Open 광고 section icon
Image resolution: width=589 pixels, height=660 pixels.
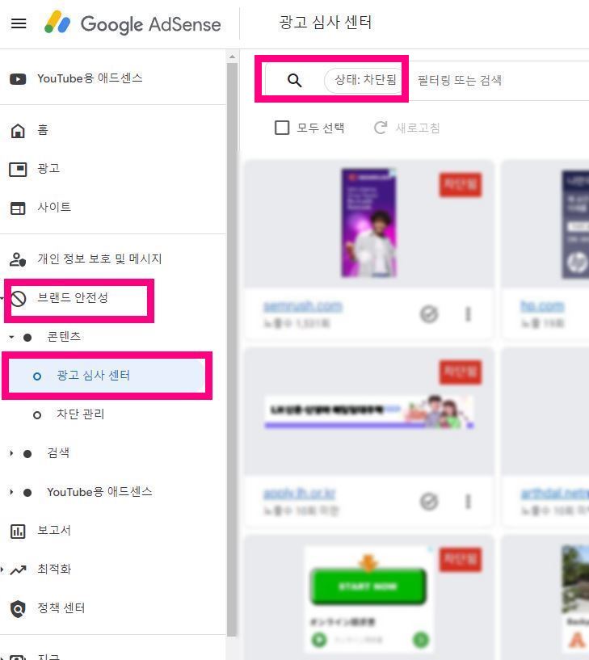(18, 169)
